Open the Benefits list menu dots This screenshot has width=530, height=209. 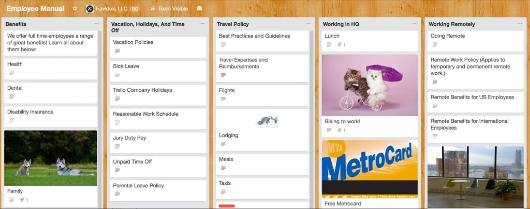[97, 24]
